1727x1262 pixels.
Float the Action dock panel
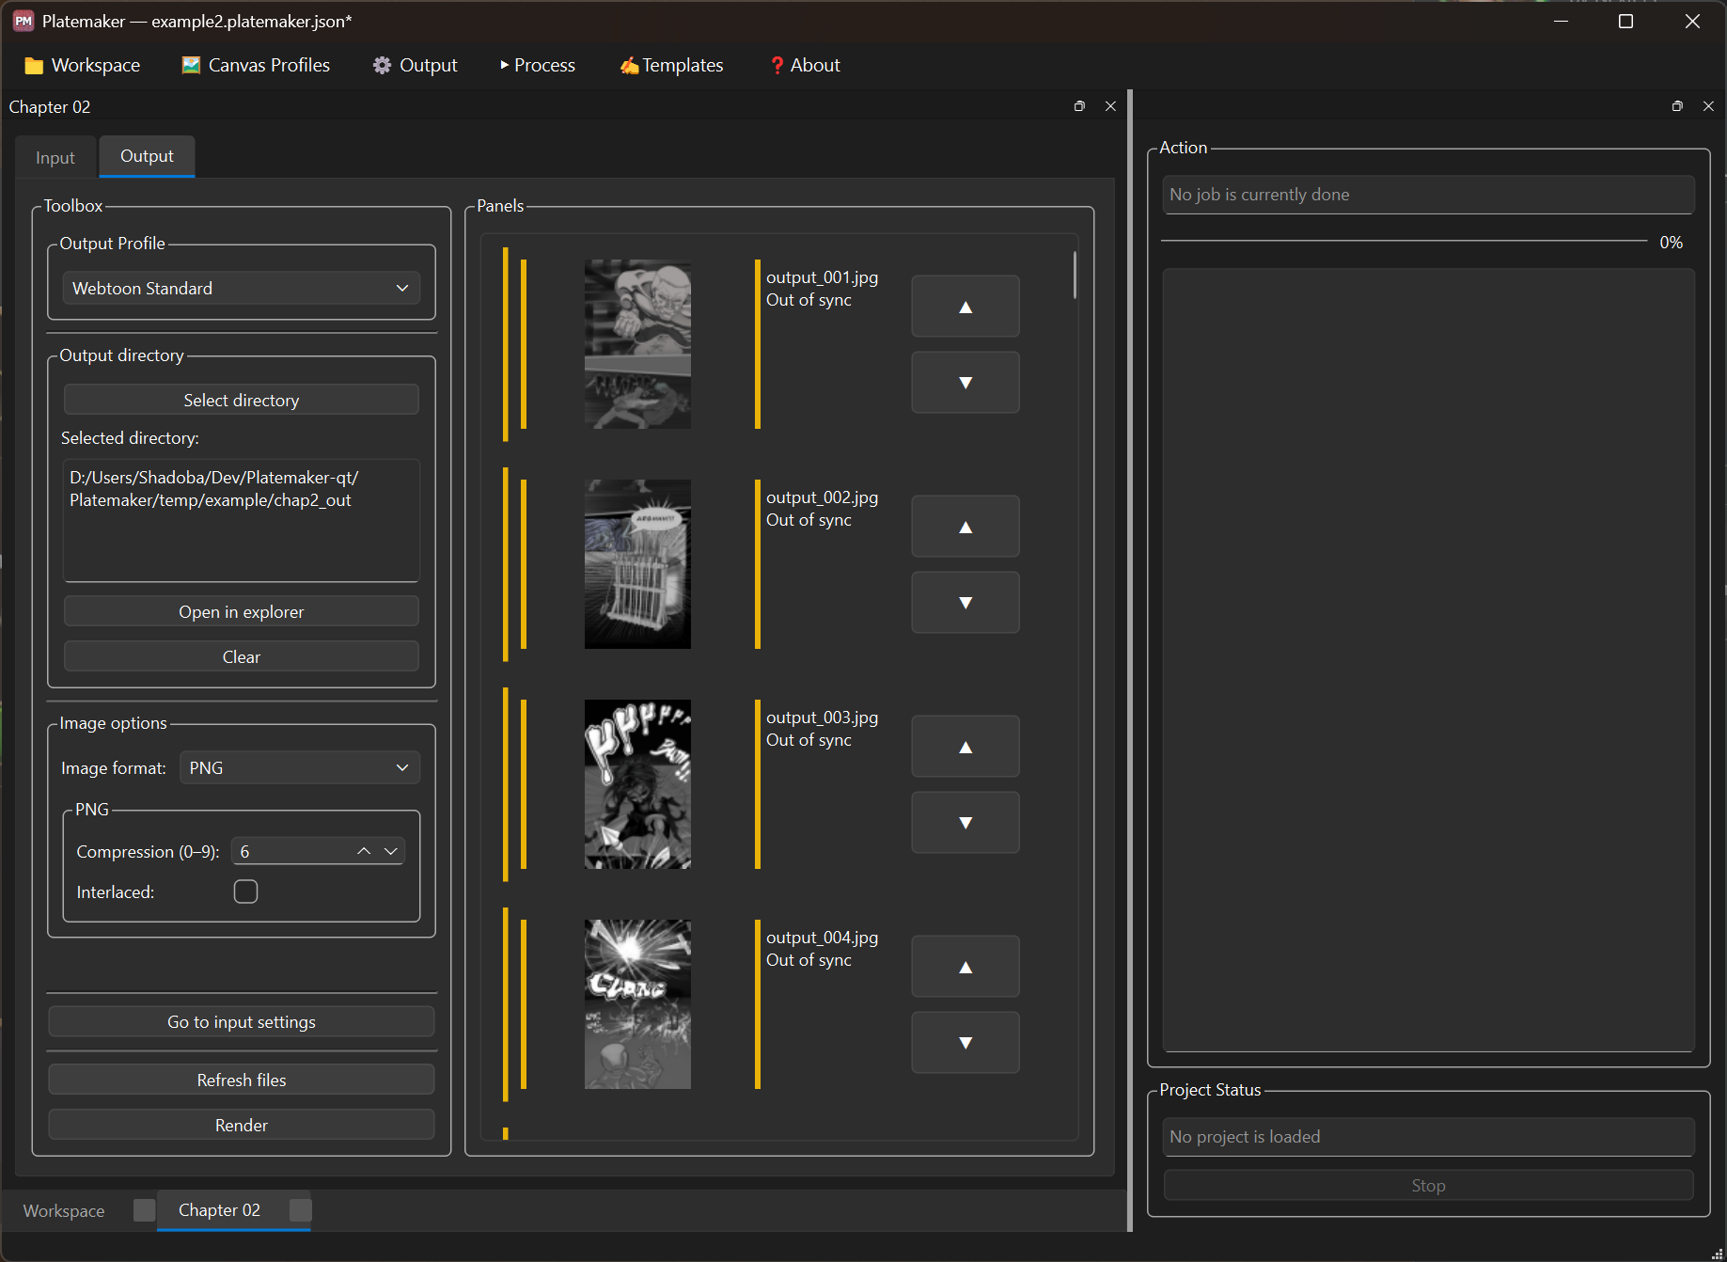(x=1677, y=106)
